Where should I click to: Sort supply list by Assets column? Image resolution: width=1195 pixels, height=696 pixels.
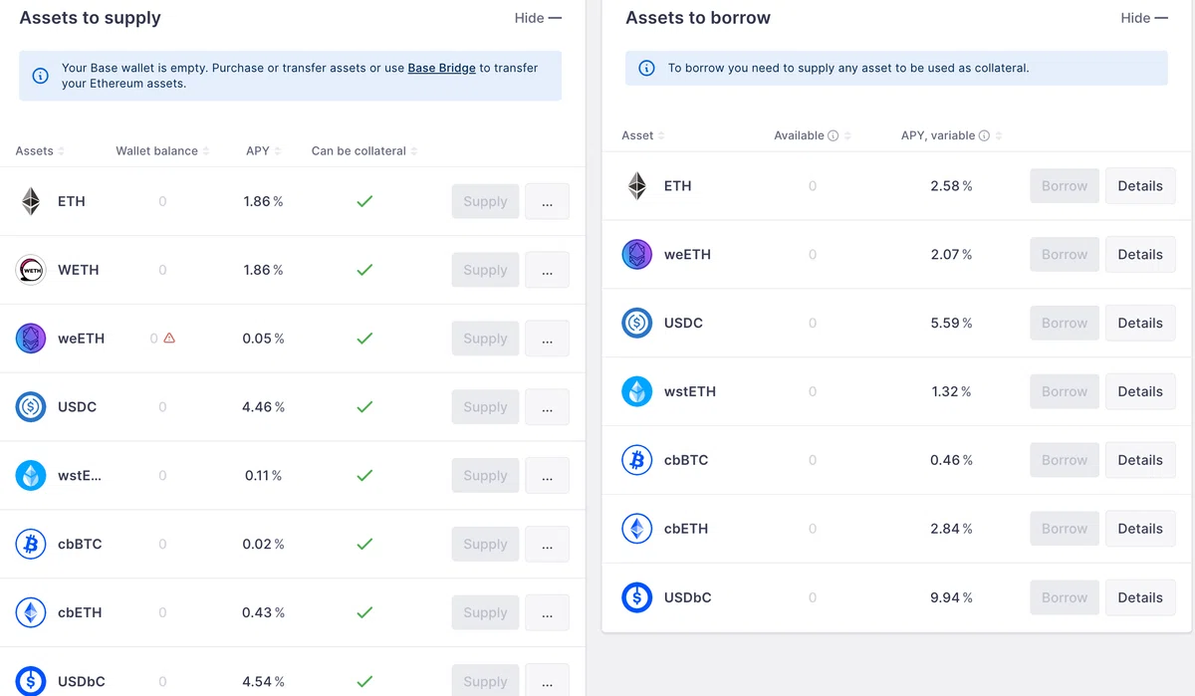pos(40,151)
